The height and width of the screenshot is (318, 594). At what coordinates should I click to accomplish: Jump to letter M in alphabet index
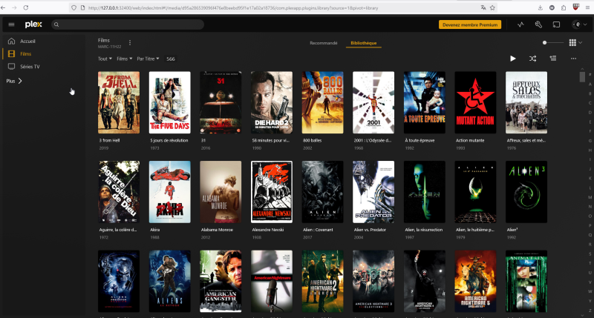click(x=590, y=197)
